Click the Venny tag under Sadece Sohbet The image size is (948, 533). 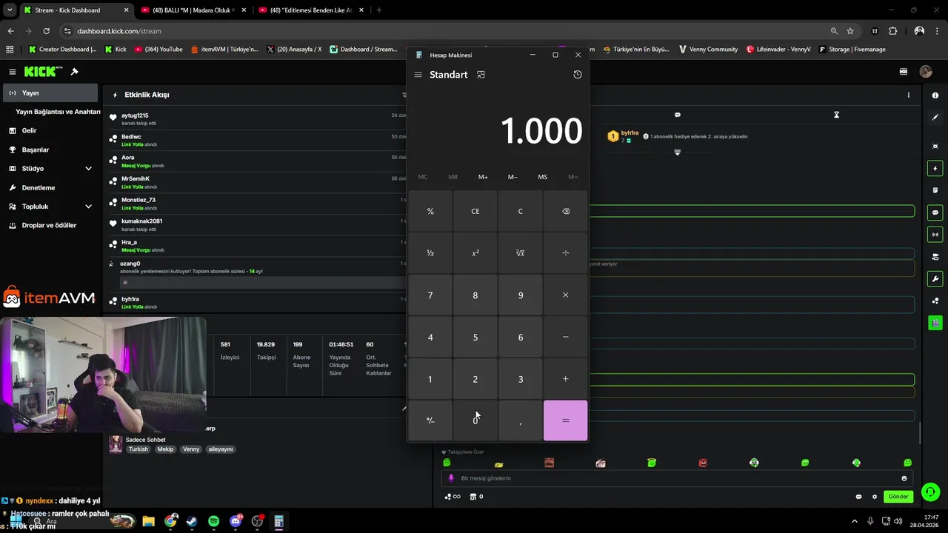[191, 449]
